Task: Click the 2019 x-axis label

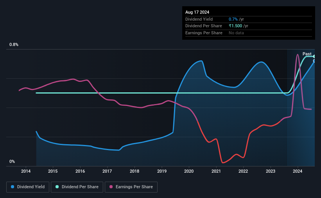Action: [x=162, y=171]
